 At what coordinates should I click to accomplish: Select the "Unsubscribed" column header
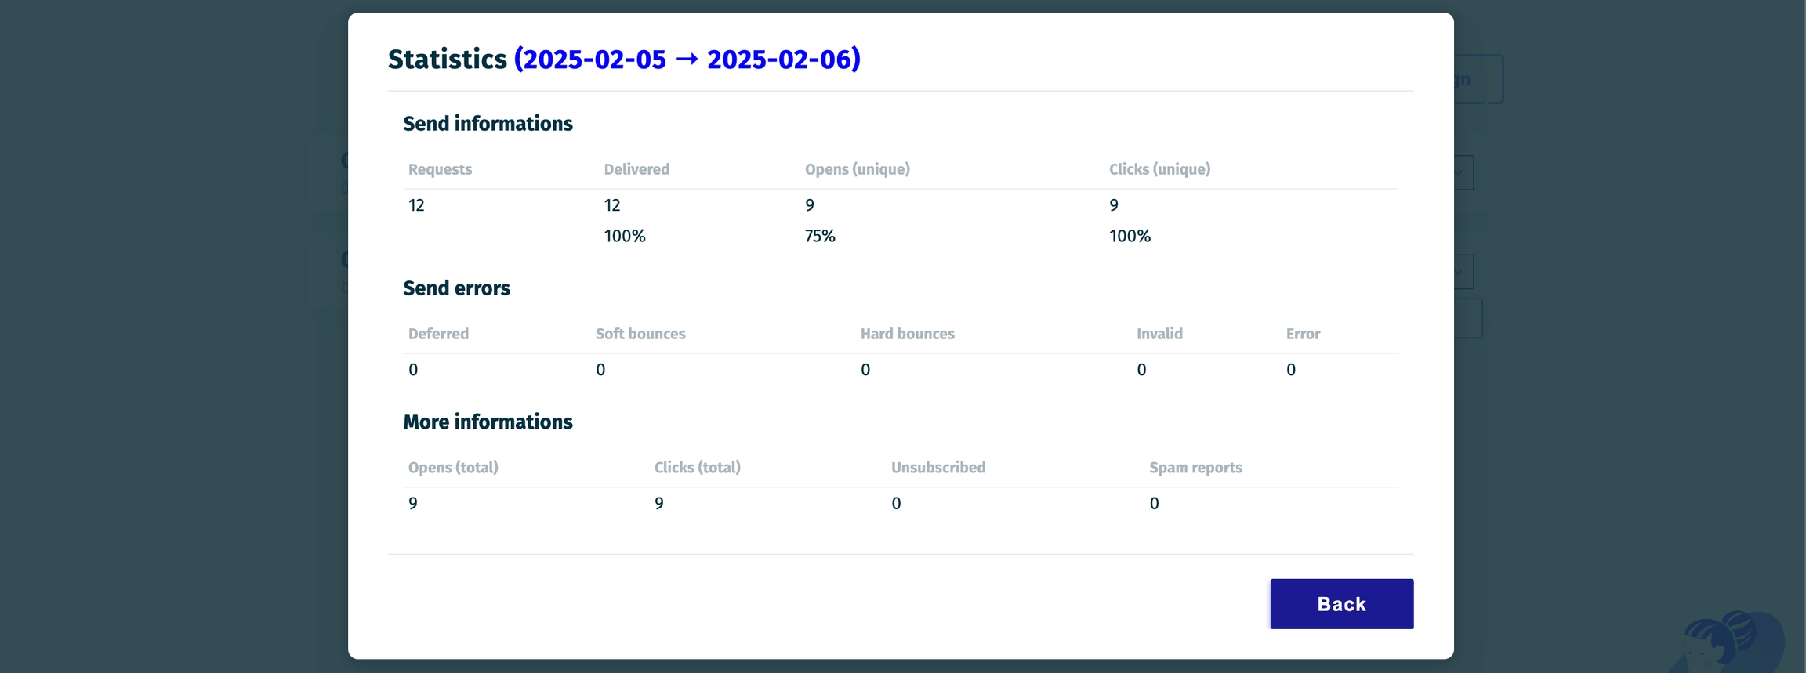937,468
